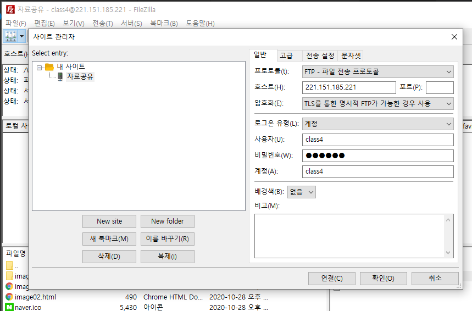Open the 로그온 유형 dropdown

click(378, 124)
